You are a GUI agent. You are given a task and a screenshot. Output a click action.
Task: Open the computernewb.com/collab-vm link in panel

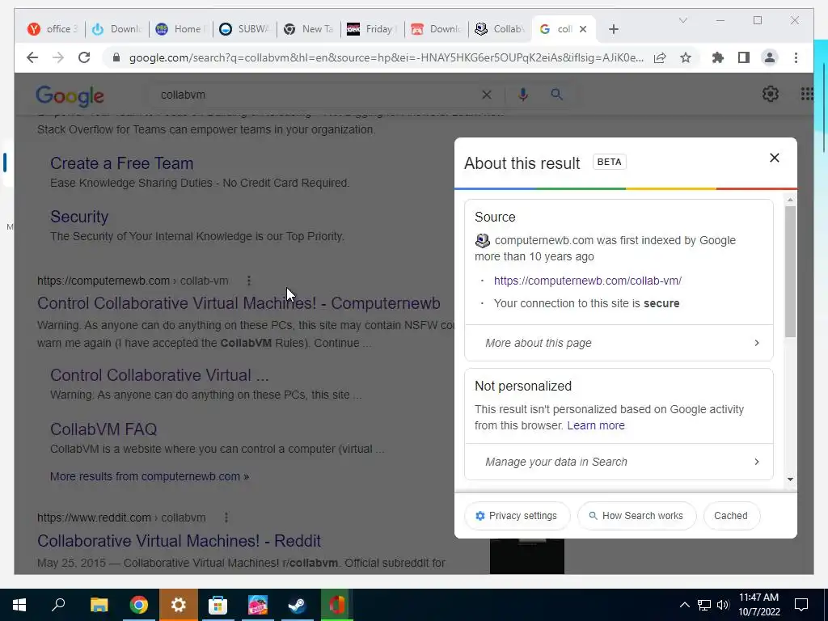(588, 281)
